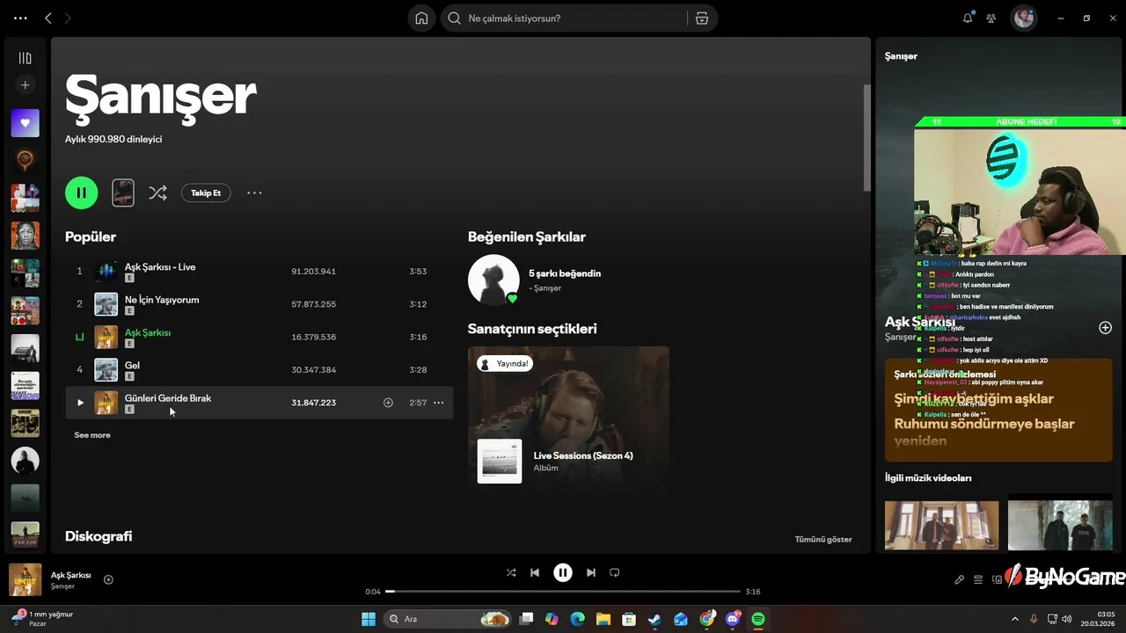This screenshot has width=1126, height=633.
Task: Expand hidden system tray icons chevron
Action: click(1014, 619)
